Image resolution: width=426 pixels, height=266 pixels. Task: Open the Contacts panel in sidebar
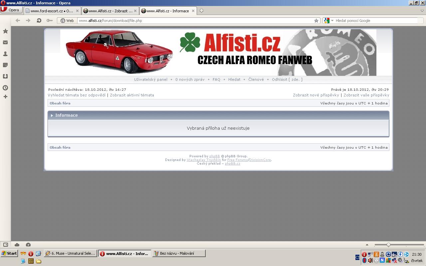pos(5,54)
